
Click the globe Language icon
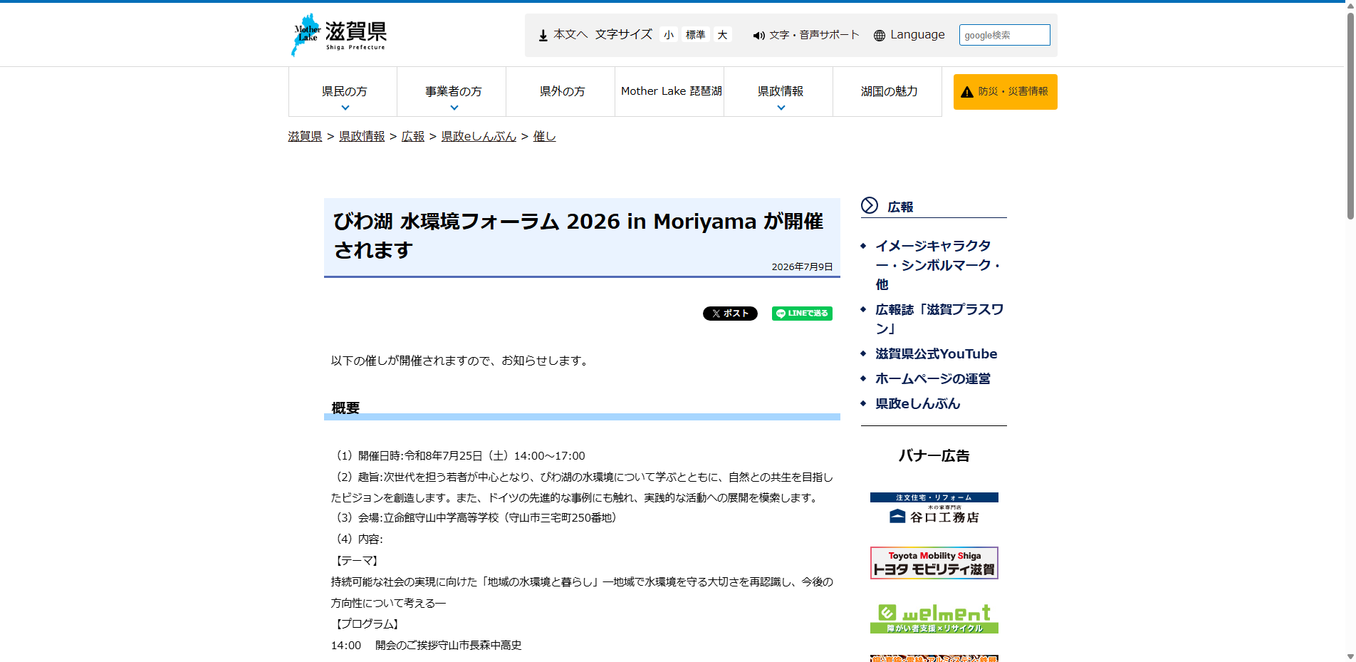pos(880,36)
